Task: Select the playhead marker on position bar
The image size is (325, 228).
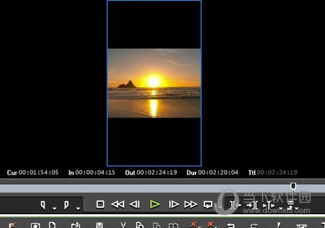Action: pyautogui.click(x=293, y=186)
